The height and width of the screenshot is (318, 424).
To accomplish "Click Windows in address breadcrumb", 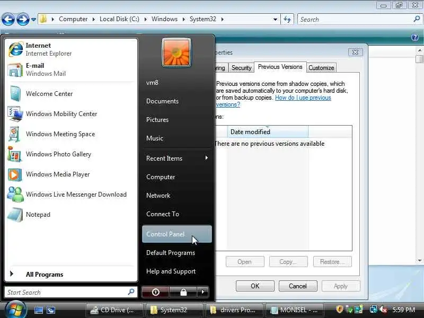I will [164, 19].
